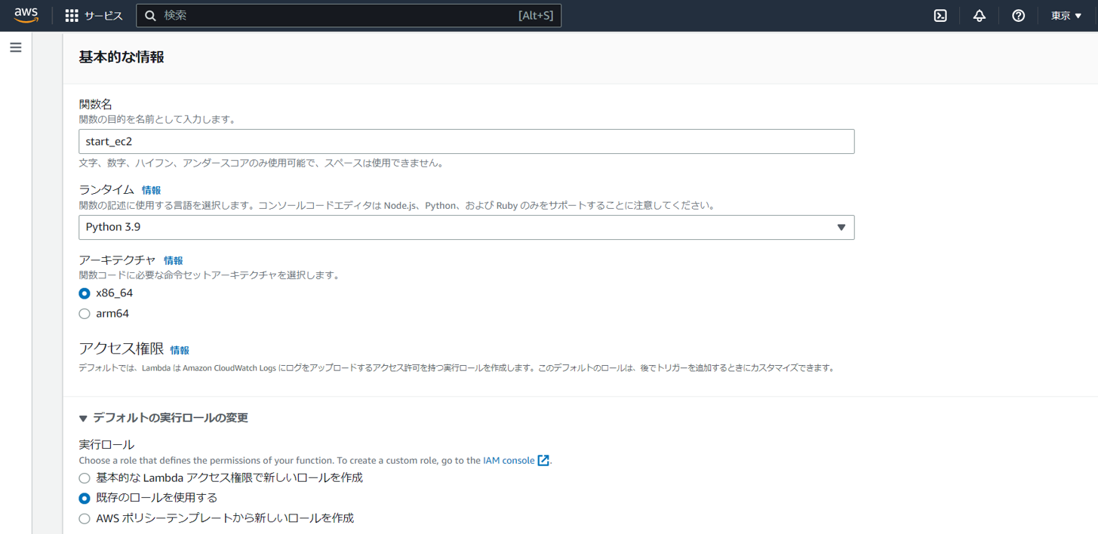Viewport: 1098px width, 534px height.
Task: Click the magnifier icon in search bar
Action: (x=151, y=16)
